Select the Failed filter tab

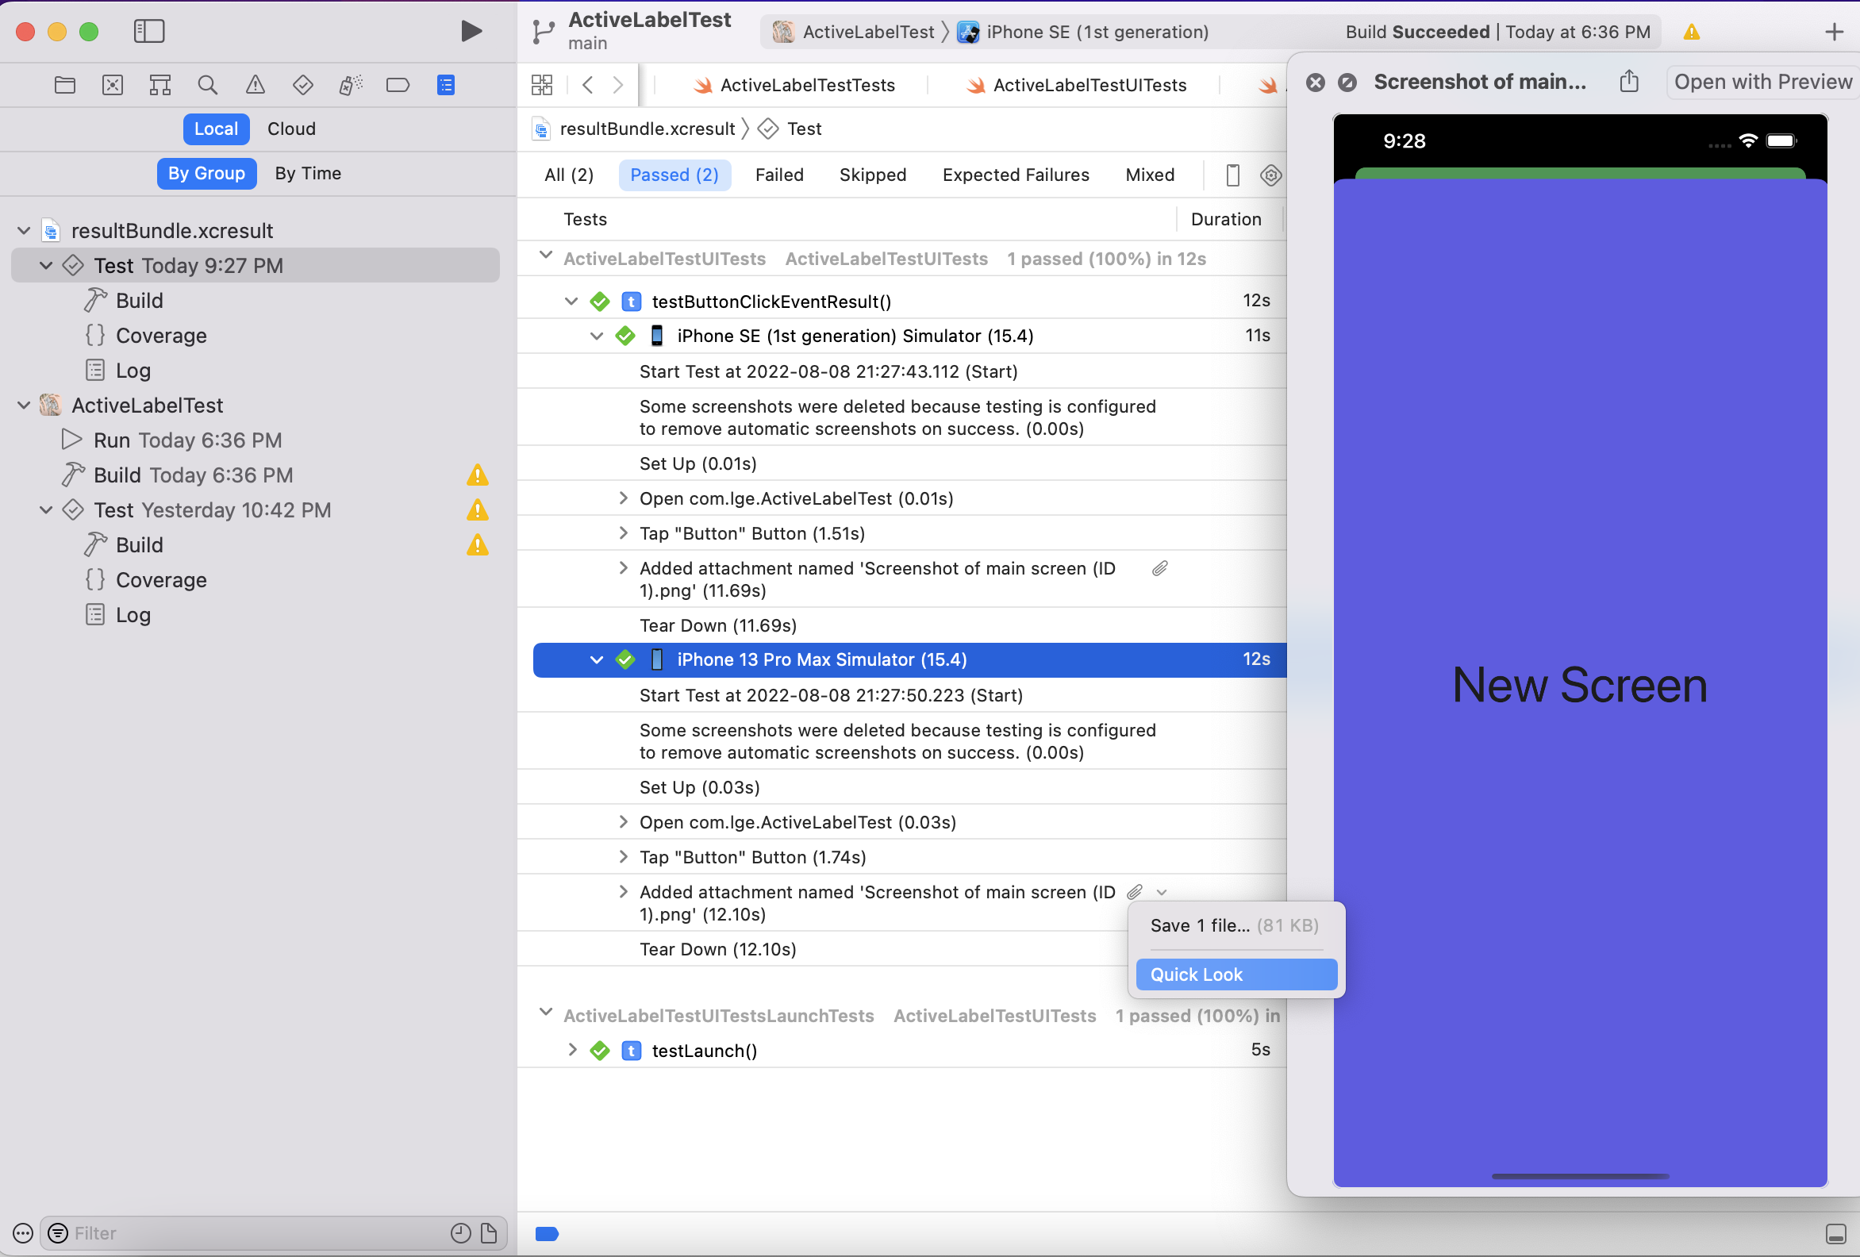point(778,175)
